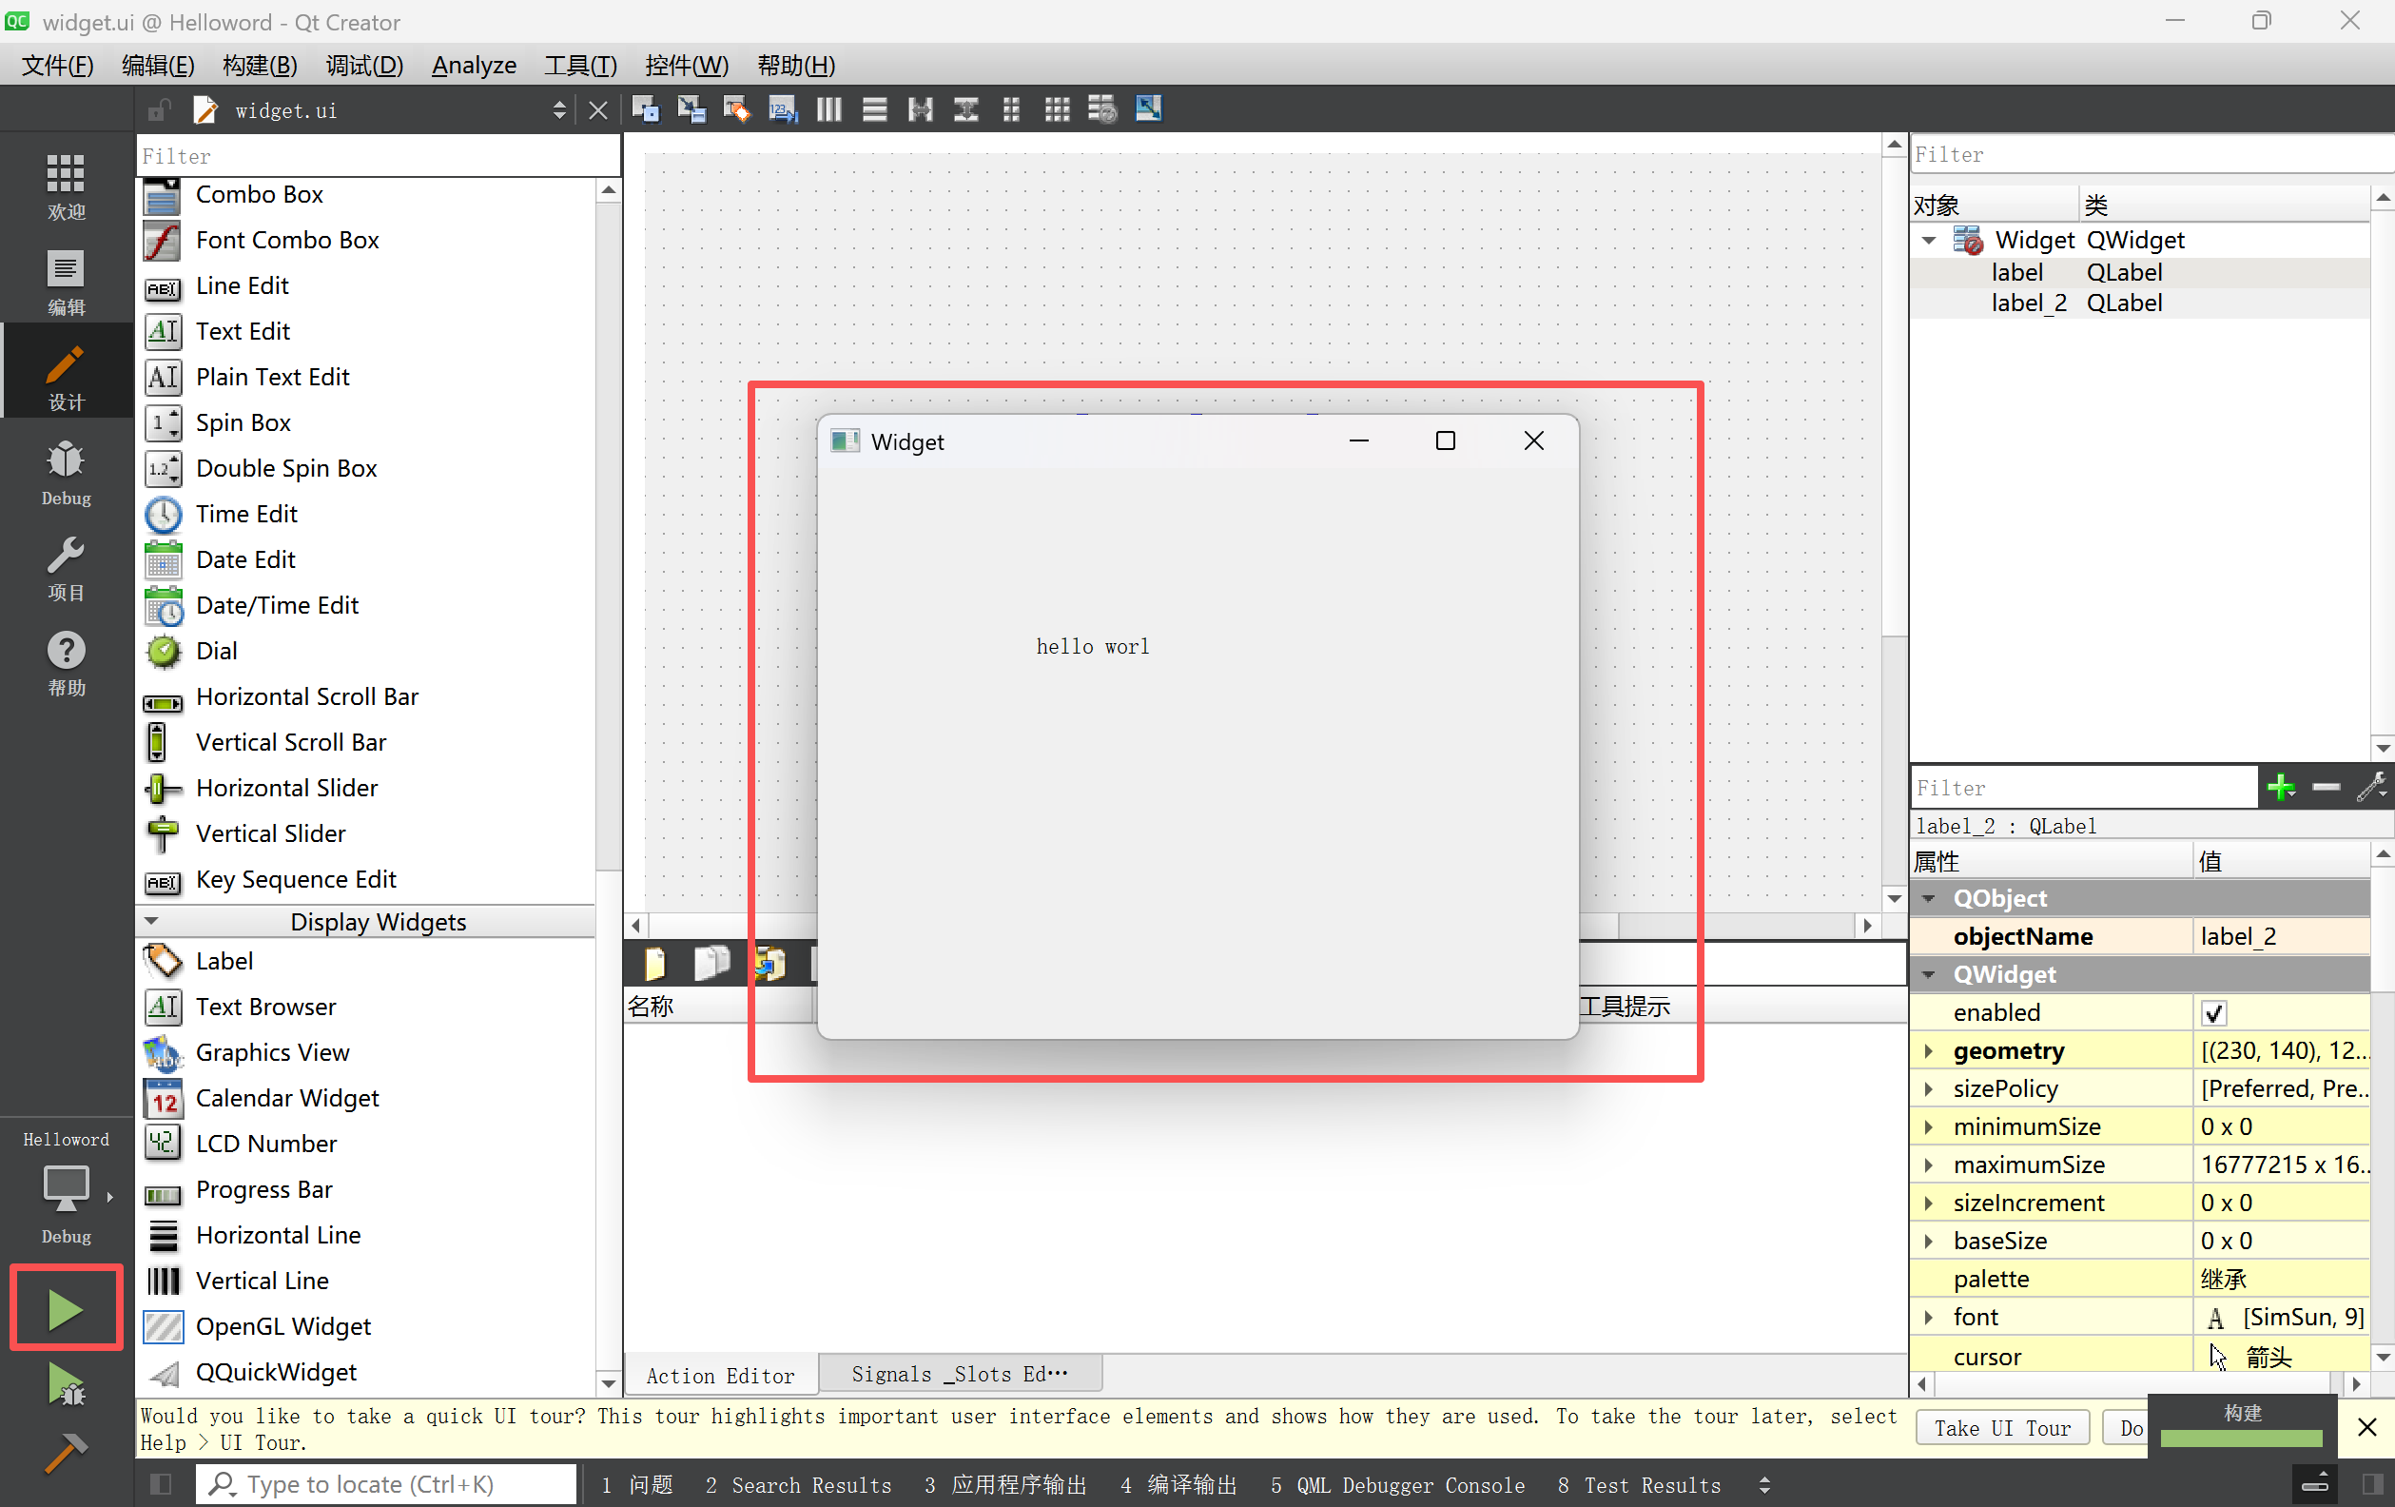Screen dimensions: 2395x1507
Task: Collapse the Widget node in object tree
Action: (x=1928, y=240)
